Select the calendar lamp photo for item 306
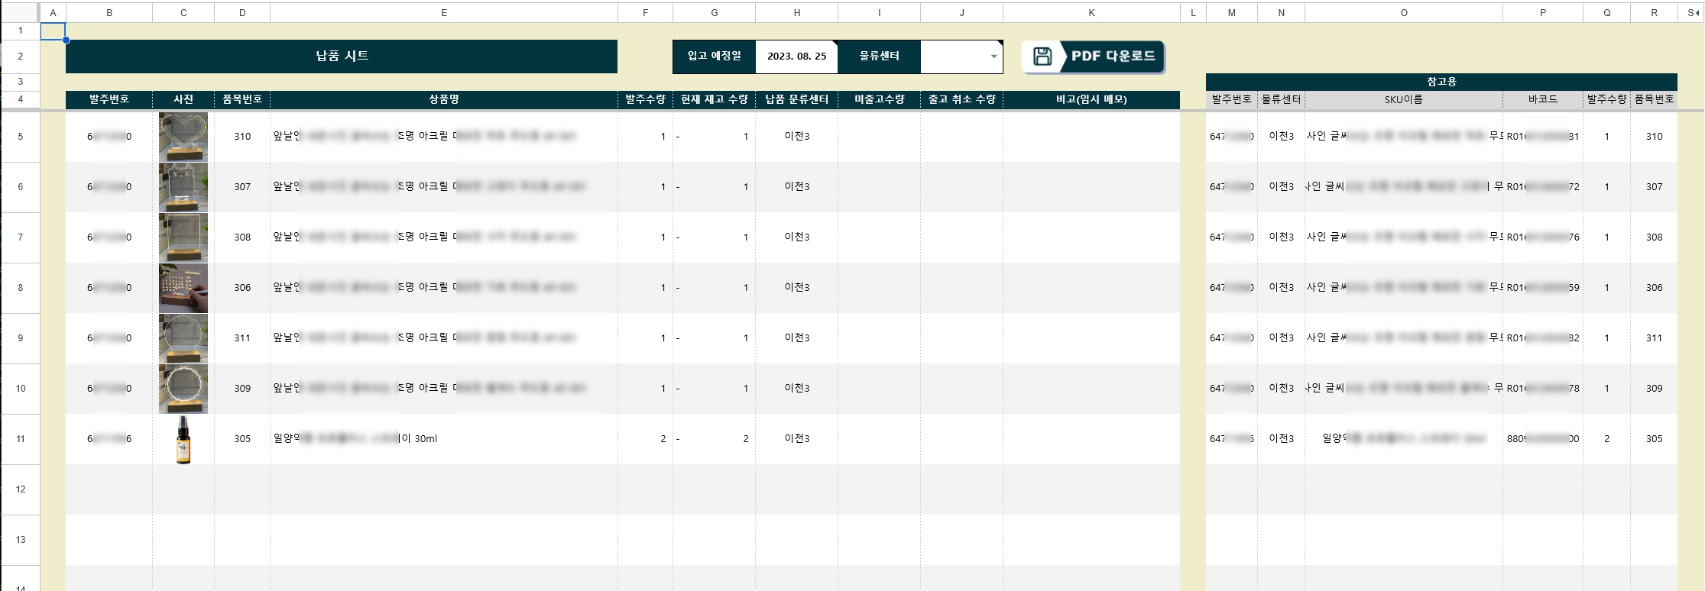 (183, 288)
